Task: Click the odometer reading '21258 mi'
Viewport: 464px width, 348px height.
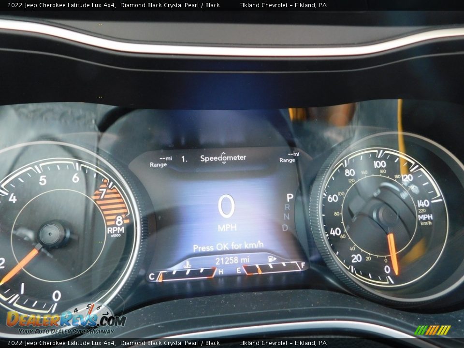Action: pyautogui.click(x=232, y=261)
